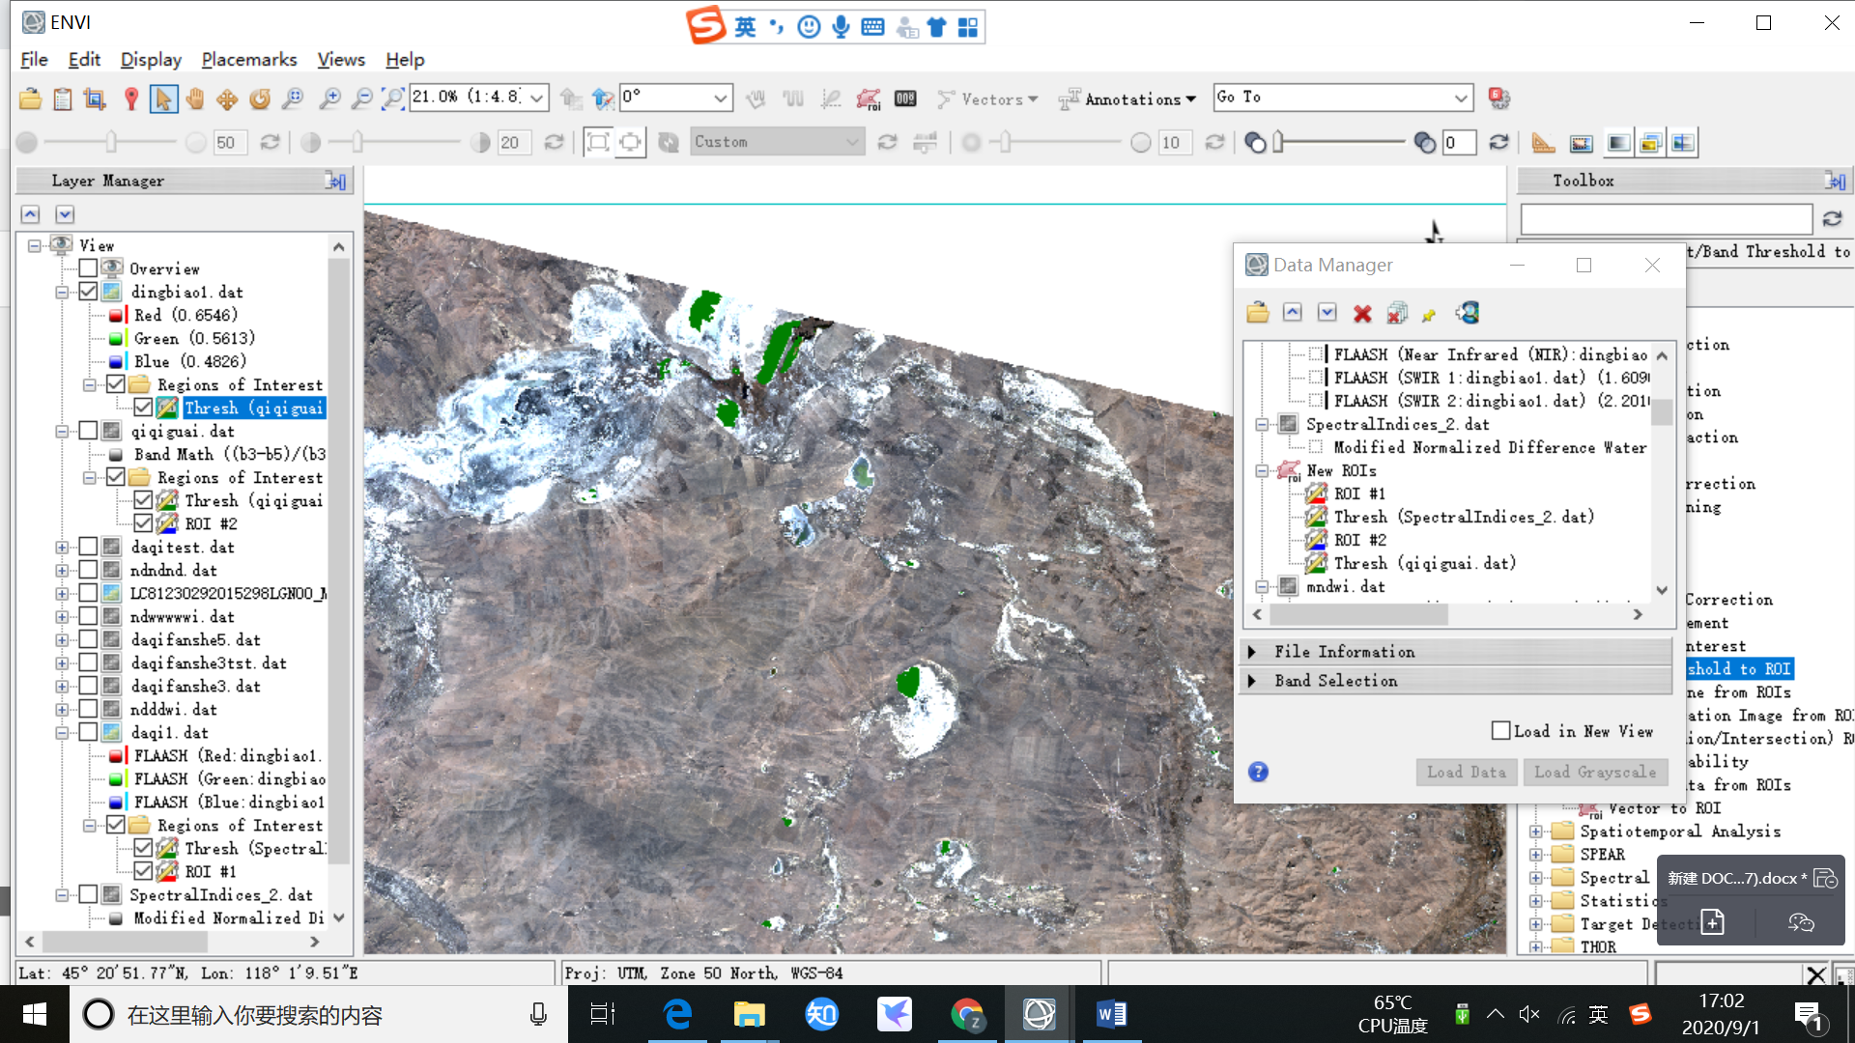Open the zoom percentage dropdown
The height and width of the screenshot is (1043, 1855).
pyautogui.click(x=537, y=98)
